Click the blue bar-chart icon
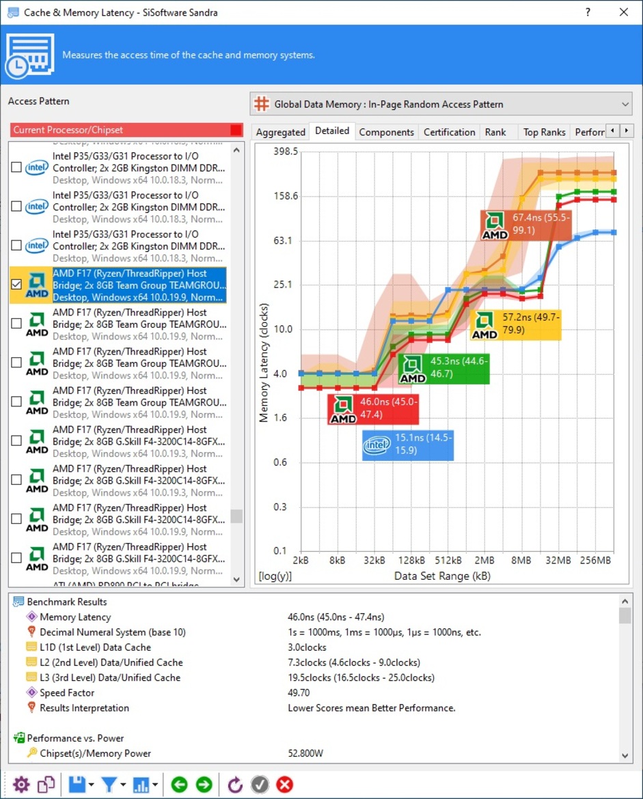The image size is (643, 799). pyautogui.click(x=141, y=784)
